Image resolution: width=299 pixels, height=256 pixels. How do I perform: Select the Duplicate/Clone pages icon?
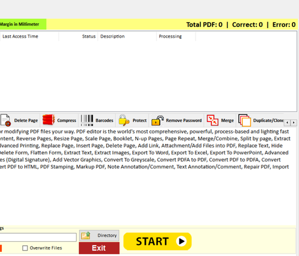point(245,120)
